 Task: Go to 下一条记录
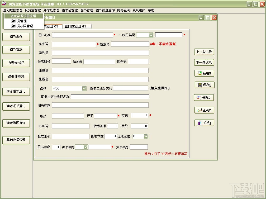click(x=204, y=63)
